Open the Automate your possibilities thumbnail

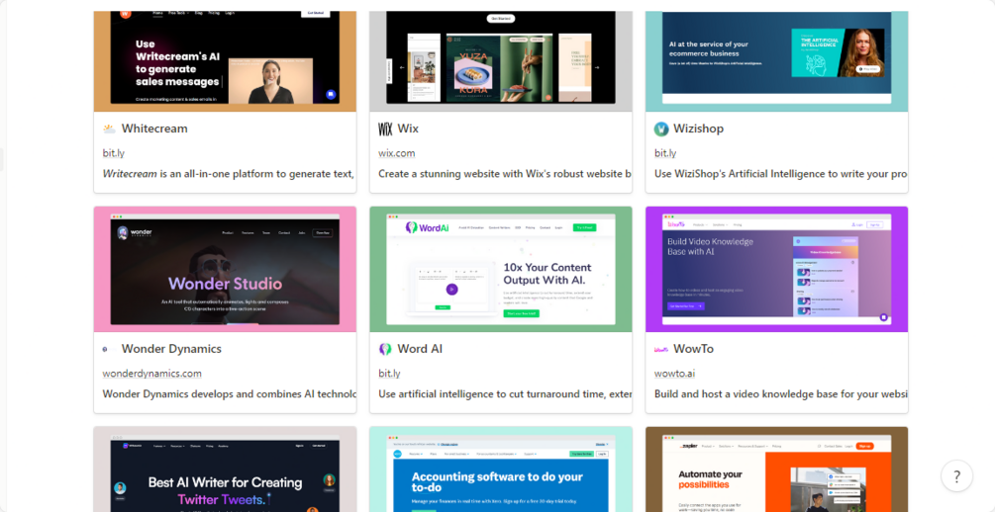777,469
